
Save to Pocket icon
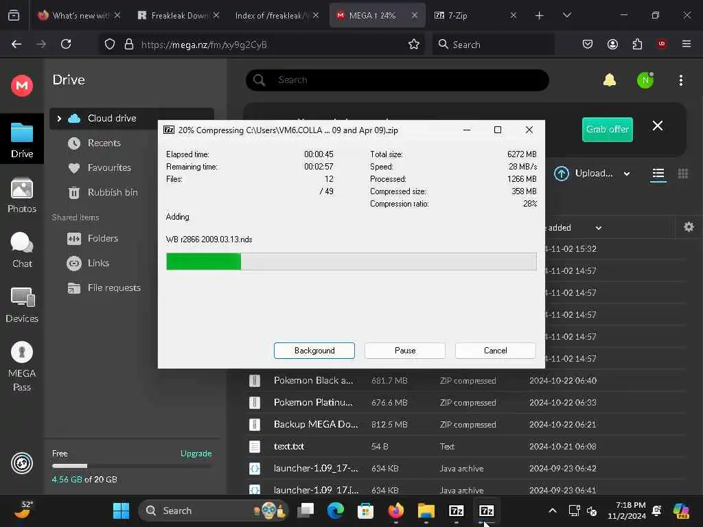pos(588,44)
